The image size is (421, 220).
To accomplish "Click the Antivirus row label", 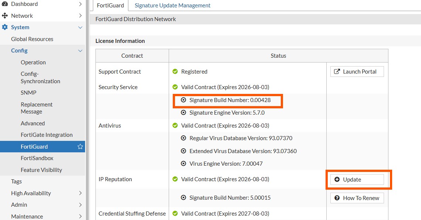I will click(x=110, y=126).
